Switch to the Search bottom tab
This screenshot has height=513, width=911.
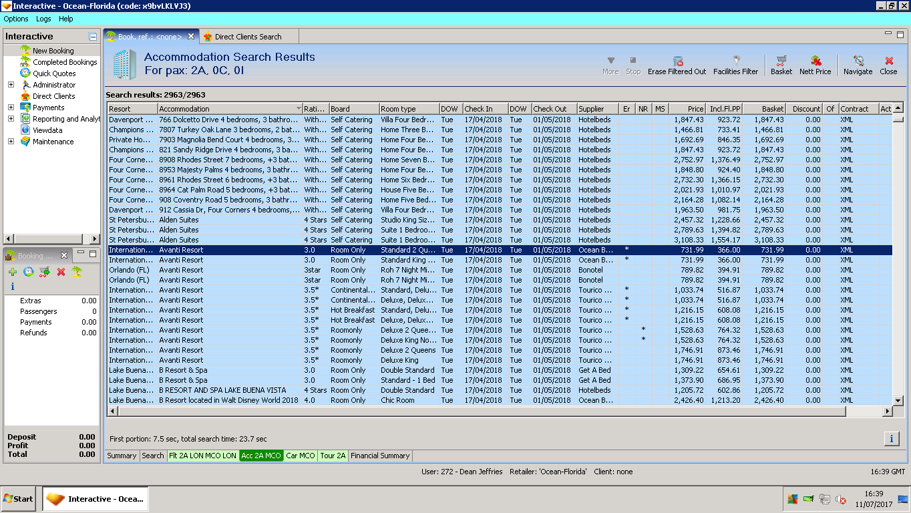pos(153,456)
